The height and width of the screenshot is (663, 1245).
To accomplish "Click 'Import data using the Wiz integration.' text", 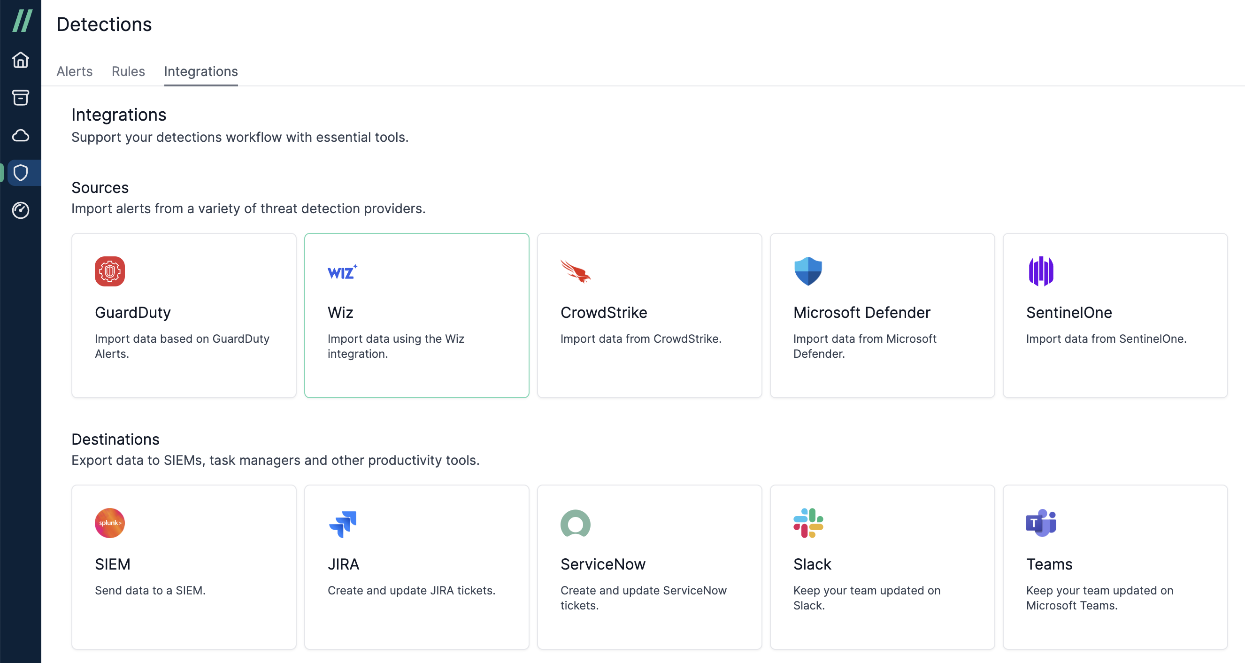I will click(x=396, y=346).
